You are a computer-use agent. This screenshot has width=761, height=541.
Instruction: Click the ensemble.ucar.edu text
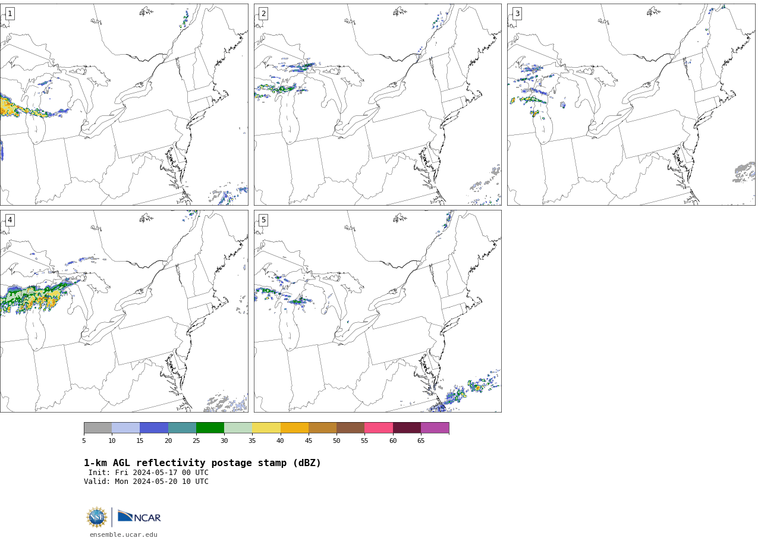click(x=124, y=535)
